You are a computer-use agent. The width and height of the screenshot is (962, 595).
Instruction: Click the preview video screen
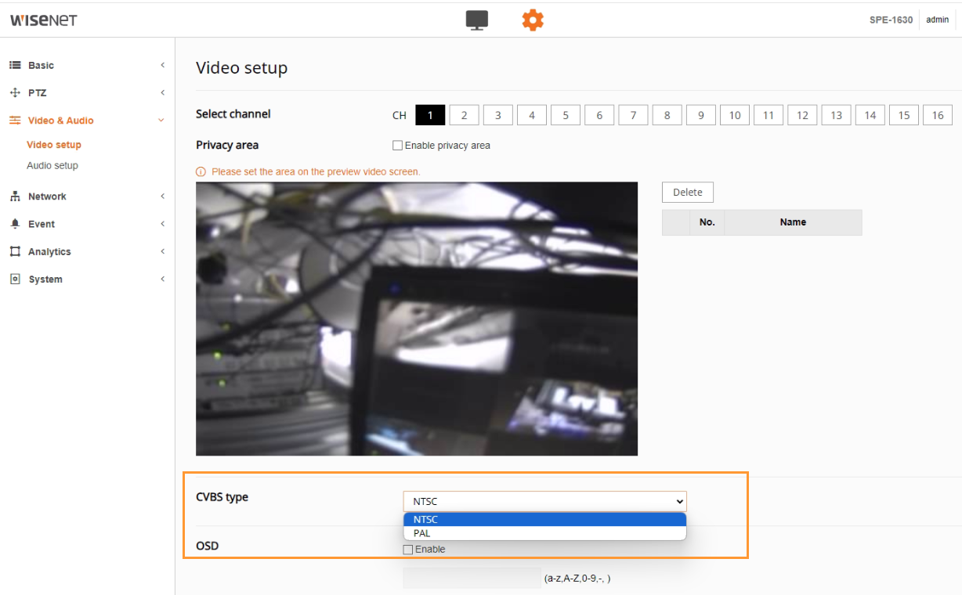coord(417,319)
